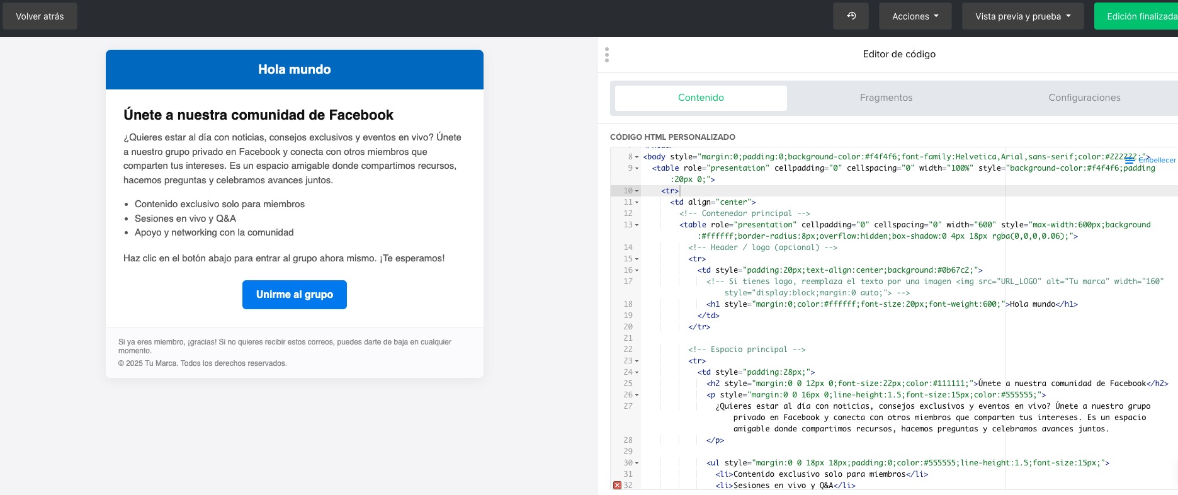Screen dimensions: 1178x495
Task: Open the version history clock icon
Action: tap(851, 16)
